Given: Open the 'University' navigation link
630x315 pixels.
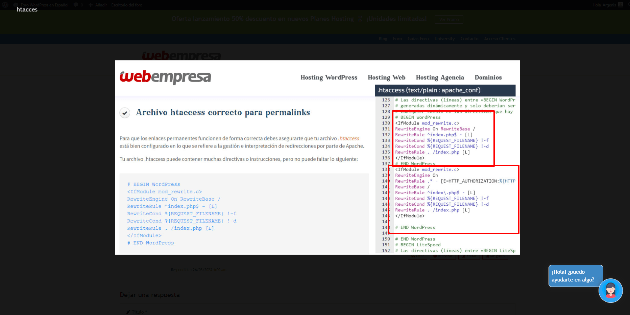Looking at the screenshot, I should 444,39.
